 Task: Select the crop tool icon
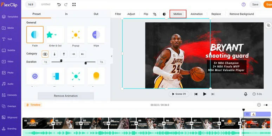point(155,14)
